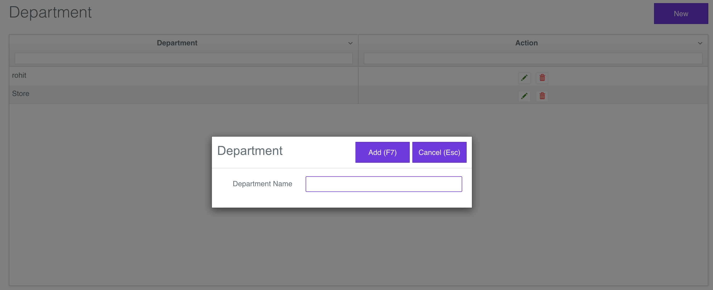
Task: Click the Department page heading
Action: [x=50, y=12]
